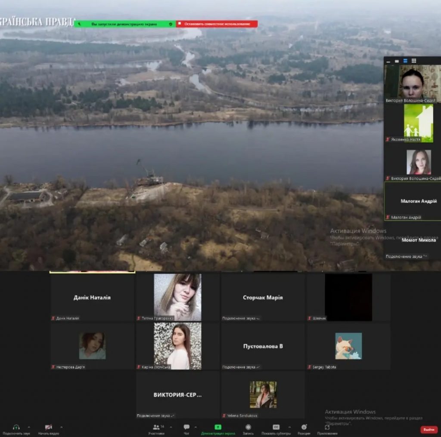The width and height of the screenshot is (441, 437).
Task: Click Yeliena Serdiukova participant tile
Action: coord(263,394)
